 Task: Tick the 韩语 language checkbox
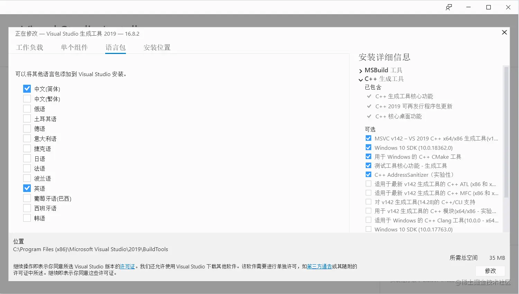[x=27, y=218]
